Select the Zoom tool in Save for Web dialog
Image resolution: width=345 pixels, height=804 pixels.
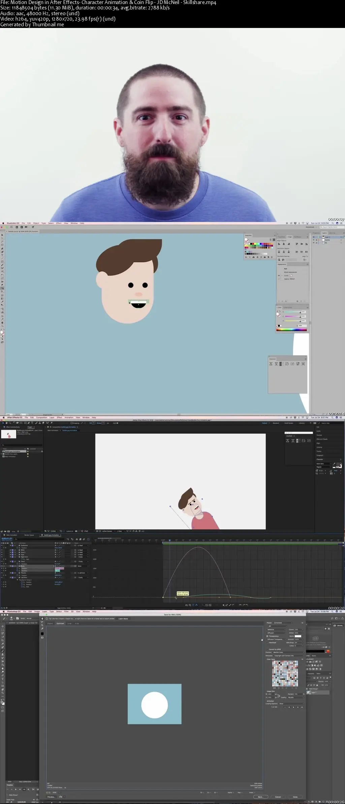[42, 625]
